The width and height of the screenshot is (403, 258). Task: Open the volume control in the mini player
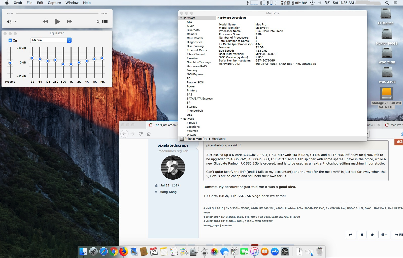tap(9, 22)
